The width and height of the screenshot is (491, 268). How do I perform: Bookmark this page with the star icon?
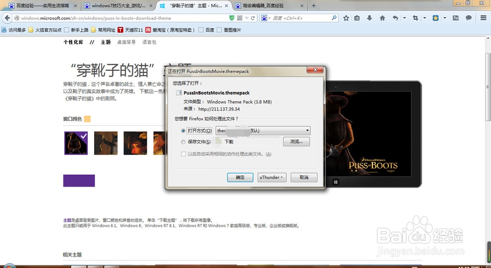coord(346,18)
